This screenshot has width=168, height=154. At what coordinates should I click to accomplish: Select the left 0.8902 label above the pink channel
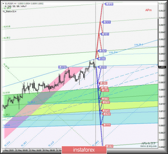(x=62, y=67)
